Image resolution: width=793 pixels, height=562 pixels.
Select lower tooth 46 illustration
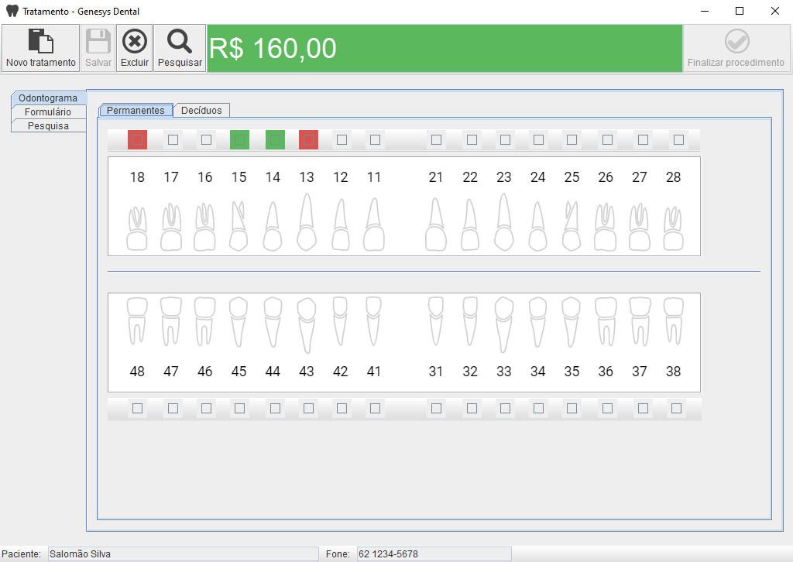tap(204, 320)
